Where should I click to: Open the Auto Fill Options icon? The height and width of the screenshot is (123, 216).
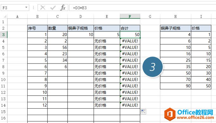(x=143, y=112)
